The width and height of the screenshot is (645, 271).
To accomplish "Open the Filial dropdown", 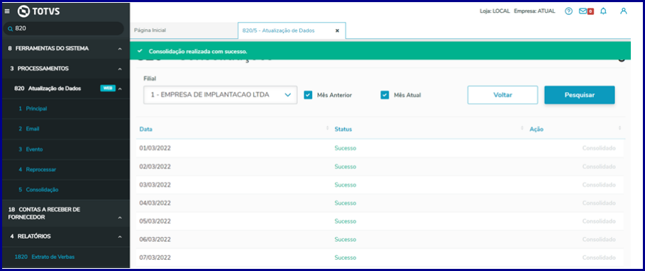I will tap(220, 95).
